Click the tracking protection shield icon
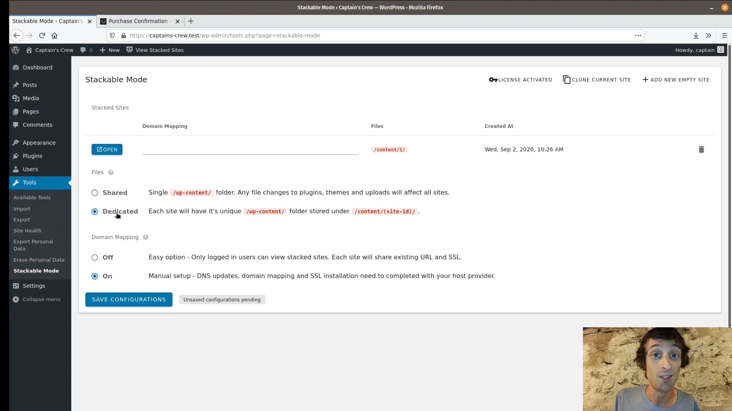The height and width of the screenshot is (411, 732). [112, 35]
